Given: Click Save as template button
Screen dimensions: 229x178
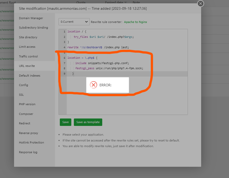Looking at the screenshot, I should [88, 122].
